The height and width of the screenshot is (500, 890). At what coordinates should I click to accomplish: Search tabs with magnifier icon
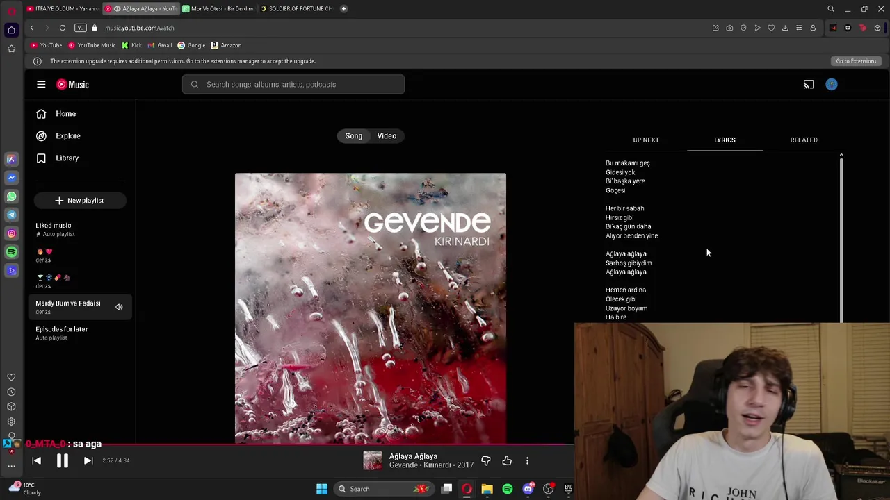(x=831, y=8)
